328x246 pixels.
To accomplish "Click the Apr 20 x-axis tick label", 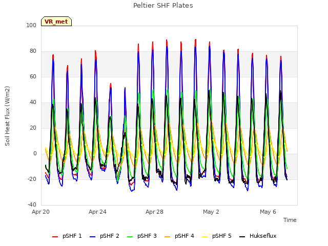I will [40, 212].
